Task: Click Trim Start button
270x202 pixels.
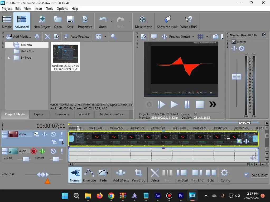Action: coord(181,175)
